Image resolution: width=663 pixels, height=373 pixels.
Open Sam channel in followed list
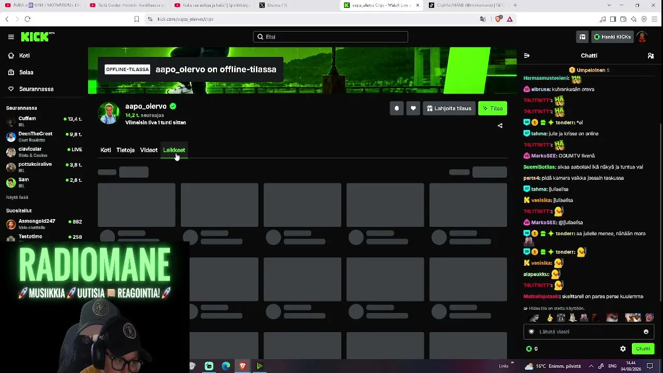click(44, 182)
